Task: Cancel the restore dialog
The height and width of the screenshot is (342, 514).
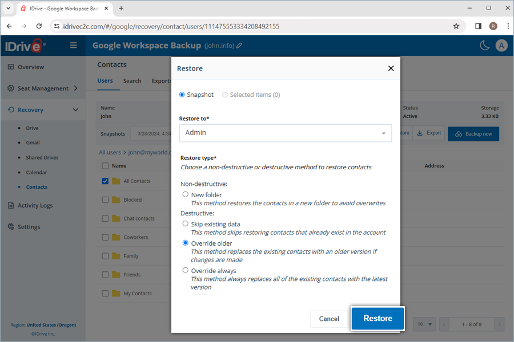Action: [x=329, y=319]
